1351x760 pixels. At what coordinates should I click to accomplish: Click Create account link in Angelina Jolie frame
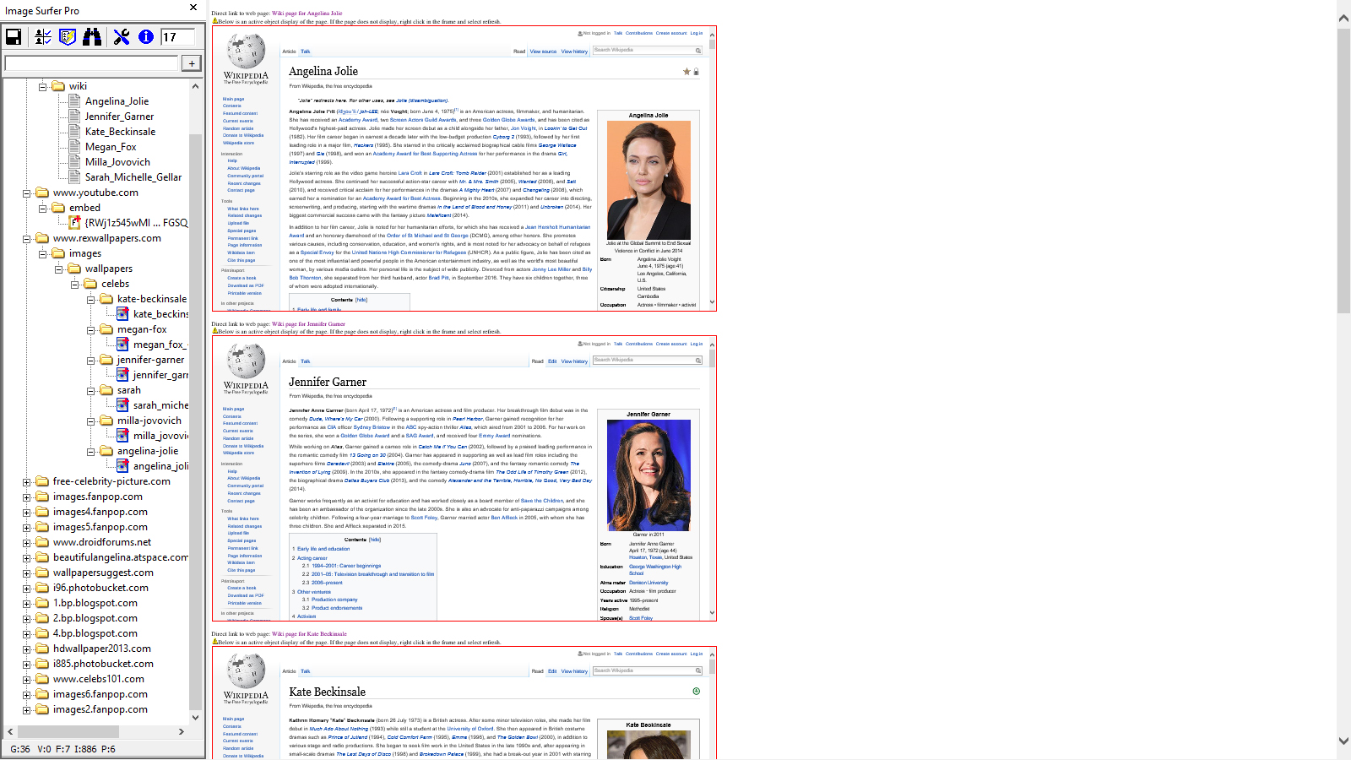pos(671,33)
